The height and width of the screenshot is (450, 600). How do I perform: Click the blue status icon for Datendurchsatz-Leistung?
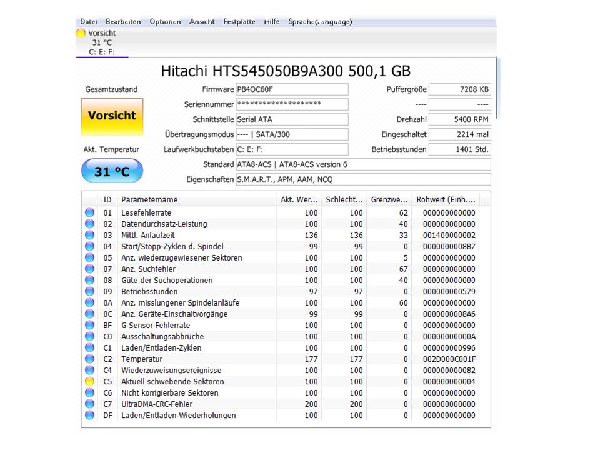[x=89, y=224]
